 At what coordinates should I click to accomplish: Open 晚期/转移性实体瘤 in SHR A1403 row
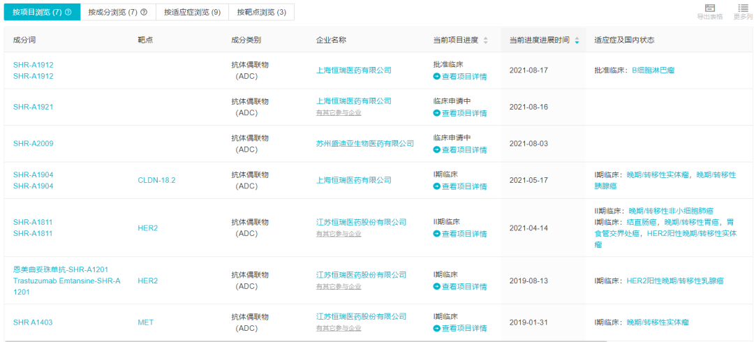point(658,322)
